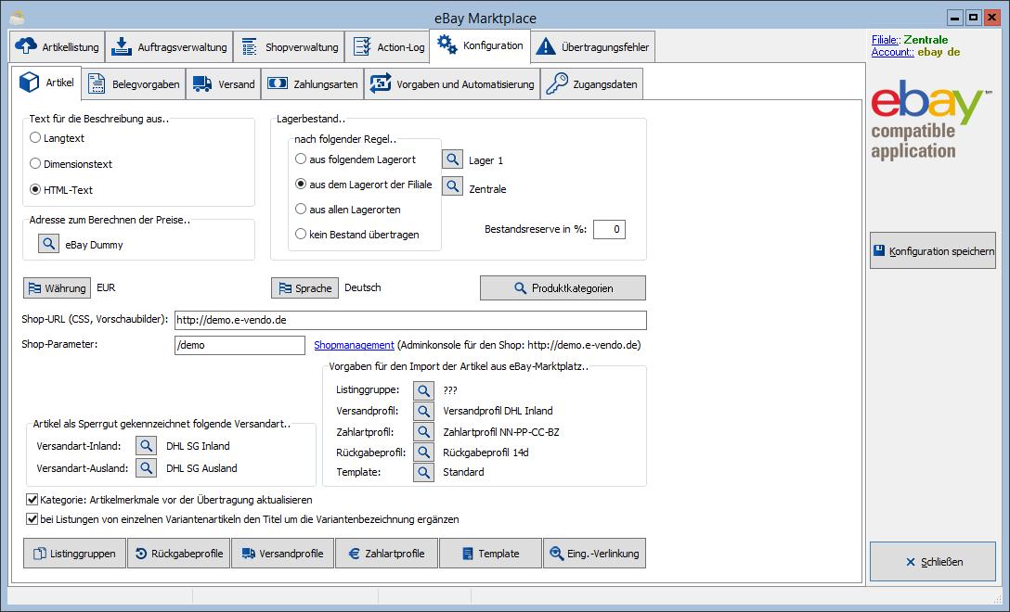Open the Rückgabeprofile button
Screen dimensions: 1010x612
[178, 554]
